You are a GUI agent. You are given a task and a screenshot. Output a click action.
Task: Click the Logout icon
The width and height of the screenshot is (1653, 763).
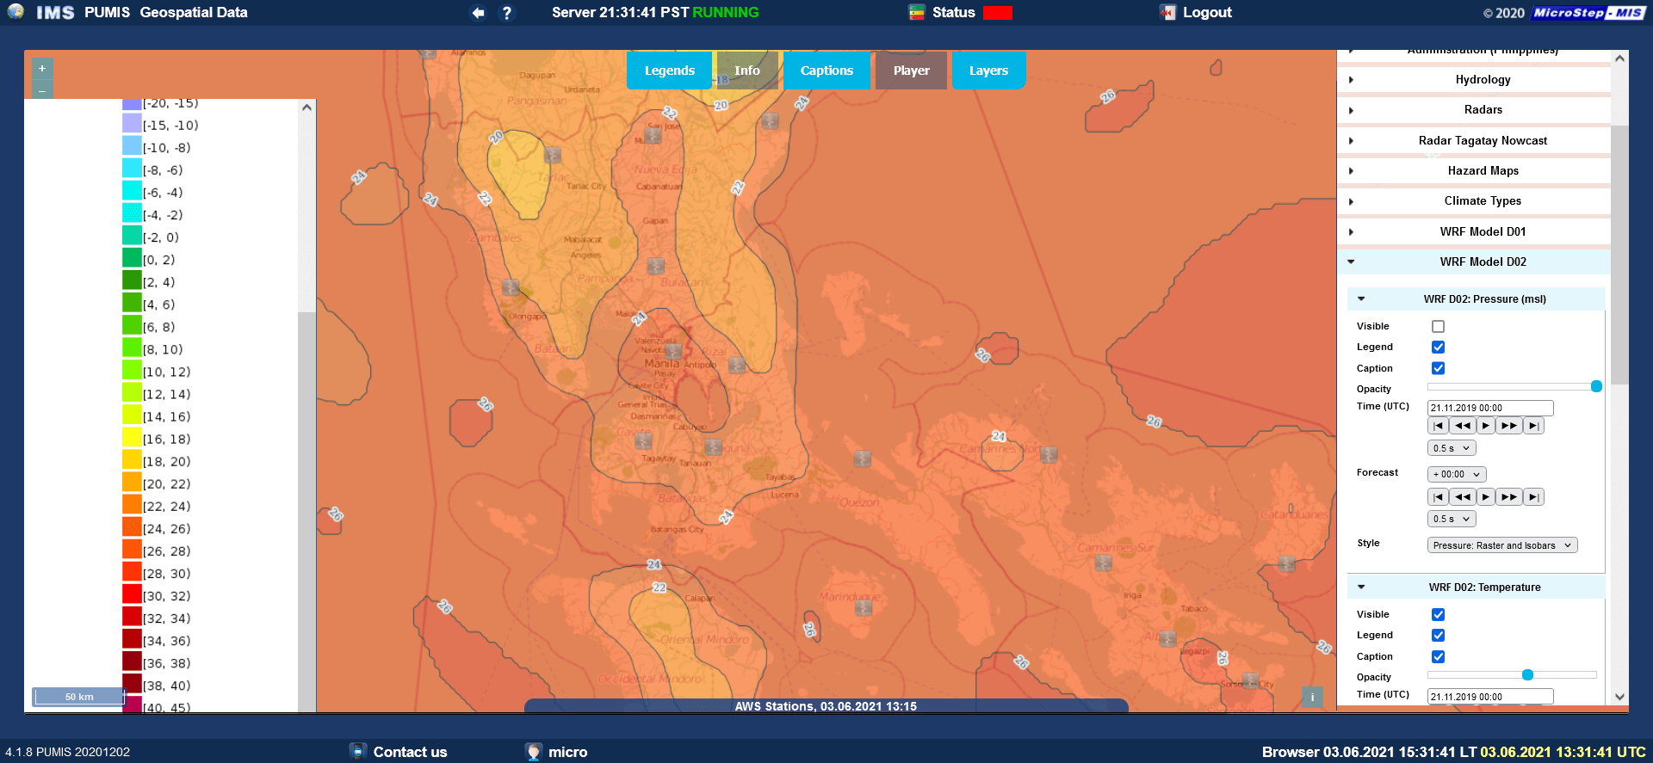tap(1167, 12)
